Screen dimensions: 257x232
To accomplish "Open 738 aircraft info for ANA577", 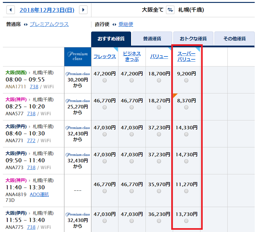I will 31,114.
